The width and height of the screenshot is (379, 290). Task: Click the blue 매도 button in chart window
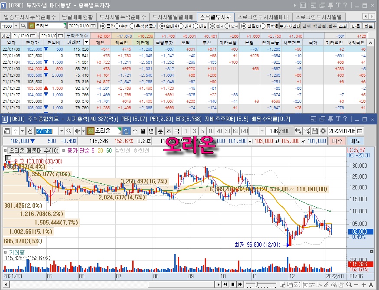[x=355, y=141]
